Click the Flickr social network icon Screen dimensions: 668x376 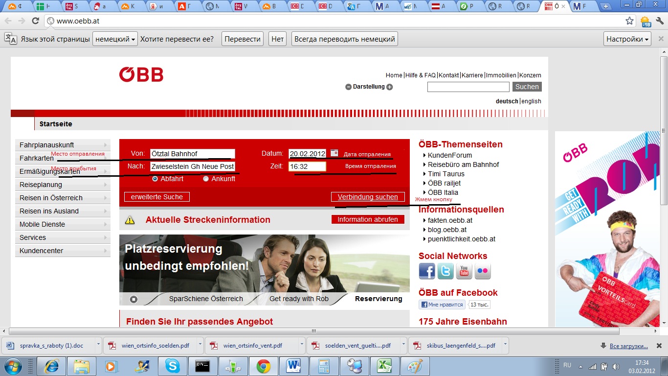(x=483, y=271)
